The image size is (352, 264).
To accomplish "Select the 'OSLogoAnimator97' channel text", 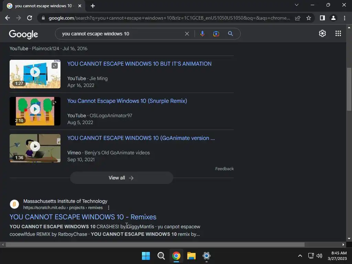I will [x=111, y=115].
